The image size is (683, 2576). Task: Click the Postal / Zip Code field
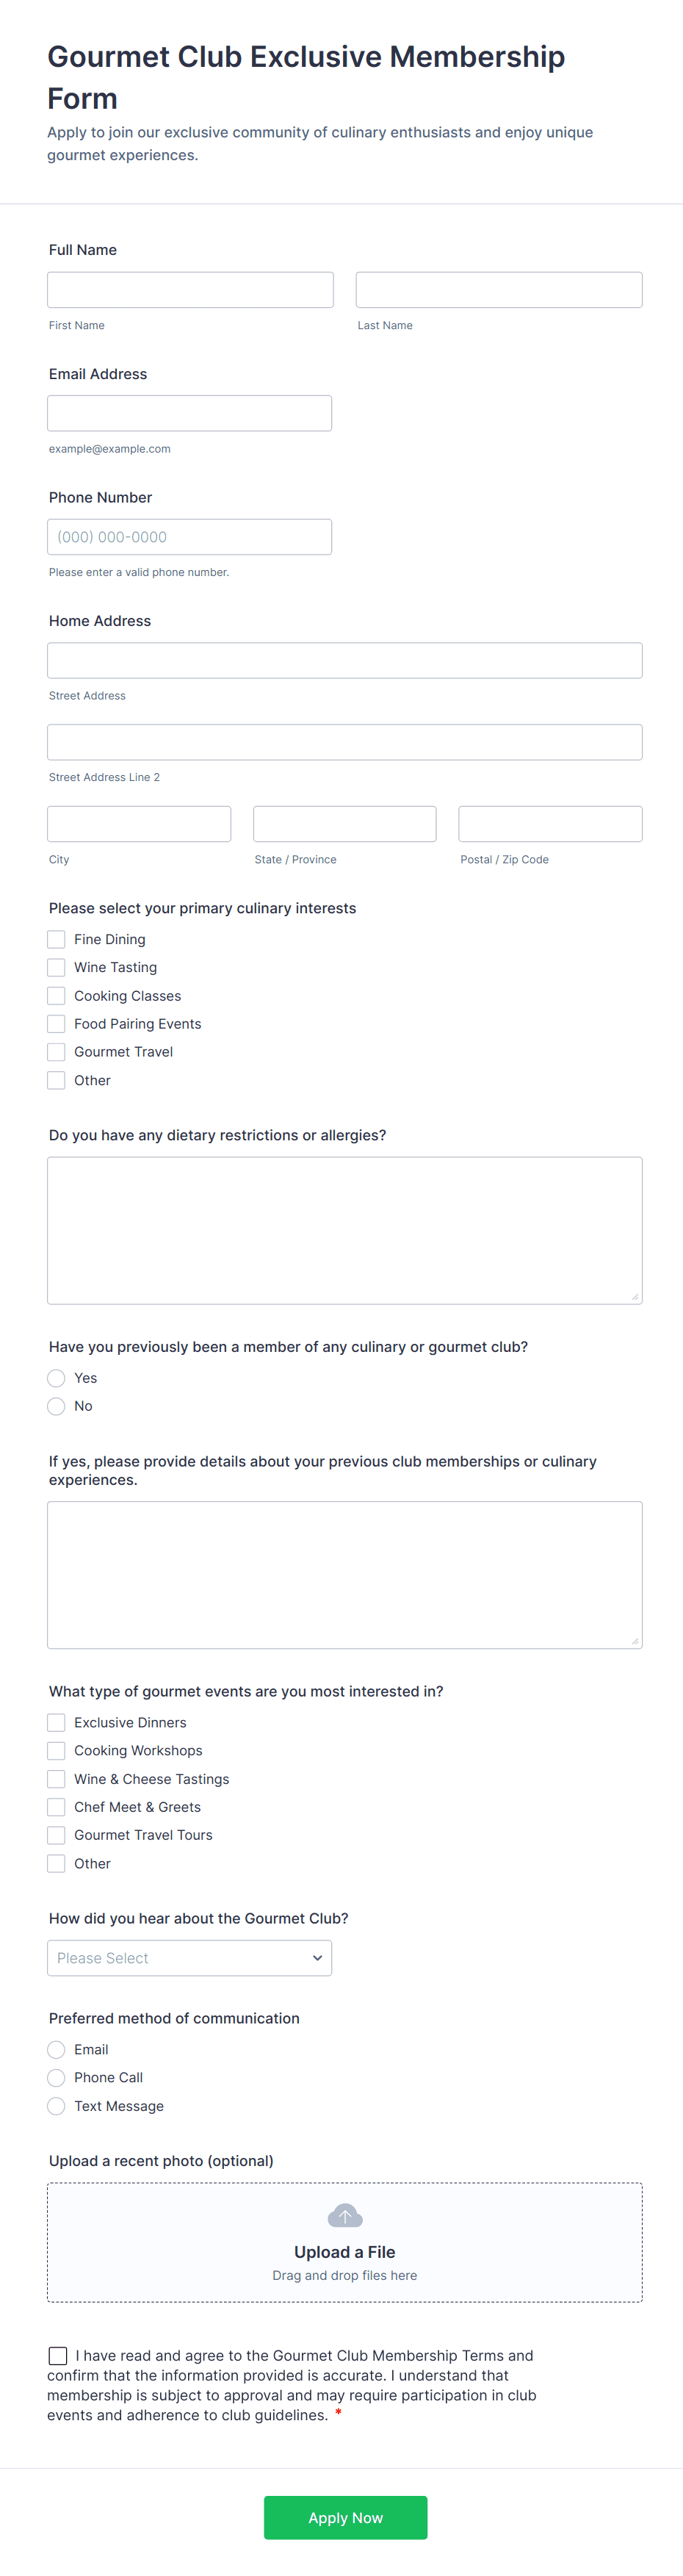tap(550, 824)
